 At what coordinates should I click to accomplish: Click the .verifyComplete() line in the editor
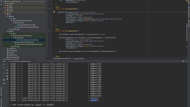point(72,2)
